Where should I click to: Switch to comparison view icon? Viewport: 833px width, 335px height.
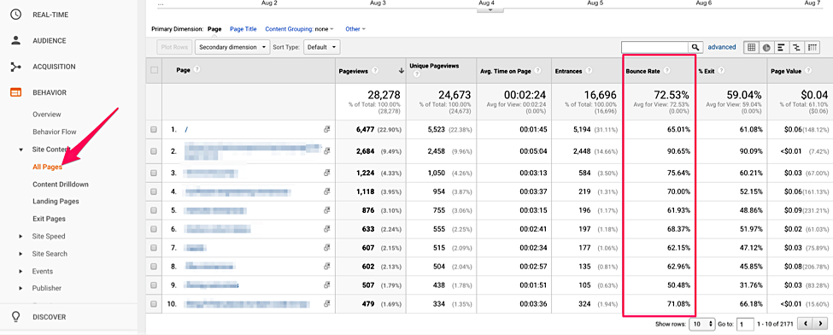pyautogui.click(x=797, y=47)
